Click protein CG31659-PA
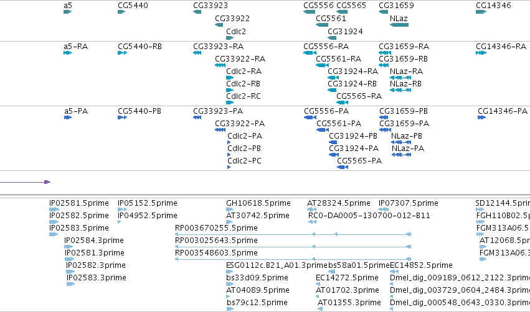The image size is (530, 312). click(404, 124)
